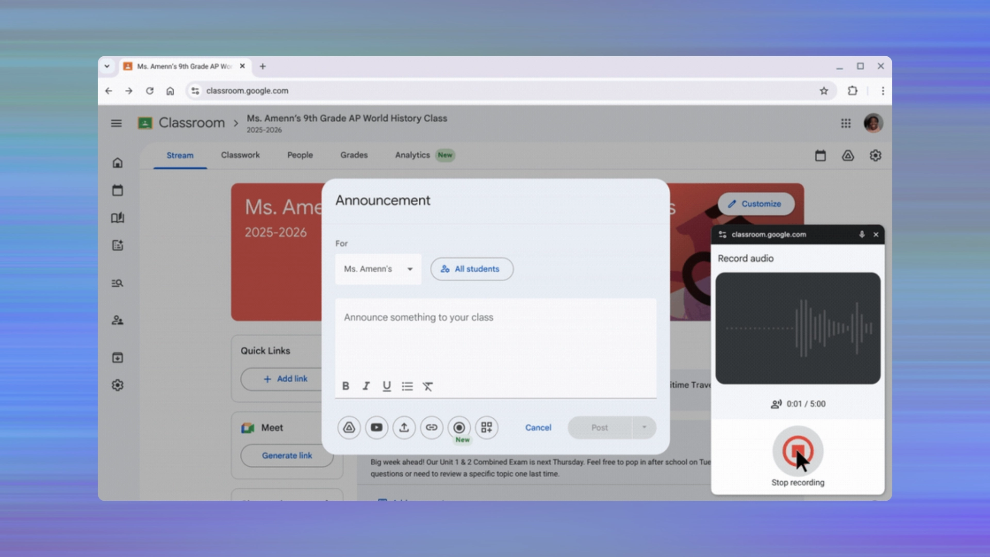Viewport: 990px width, 557px height.
Task: Toggle underline formatting
Action: point(387,386)
